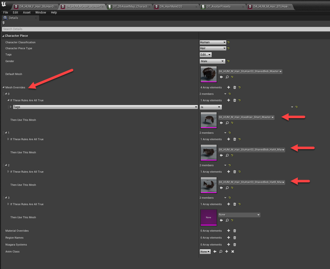Viewport: 330px width, 269px height.
Task: Collapse element 0 rules list
Action: [x=8, y=100]
